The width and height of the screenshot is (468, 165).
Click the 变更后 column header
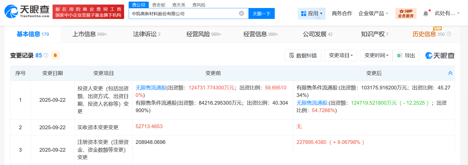(x=374, y=73)
